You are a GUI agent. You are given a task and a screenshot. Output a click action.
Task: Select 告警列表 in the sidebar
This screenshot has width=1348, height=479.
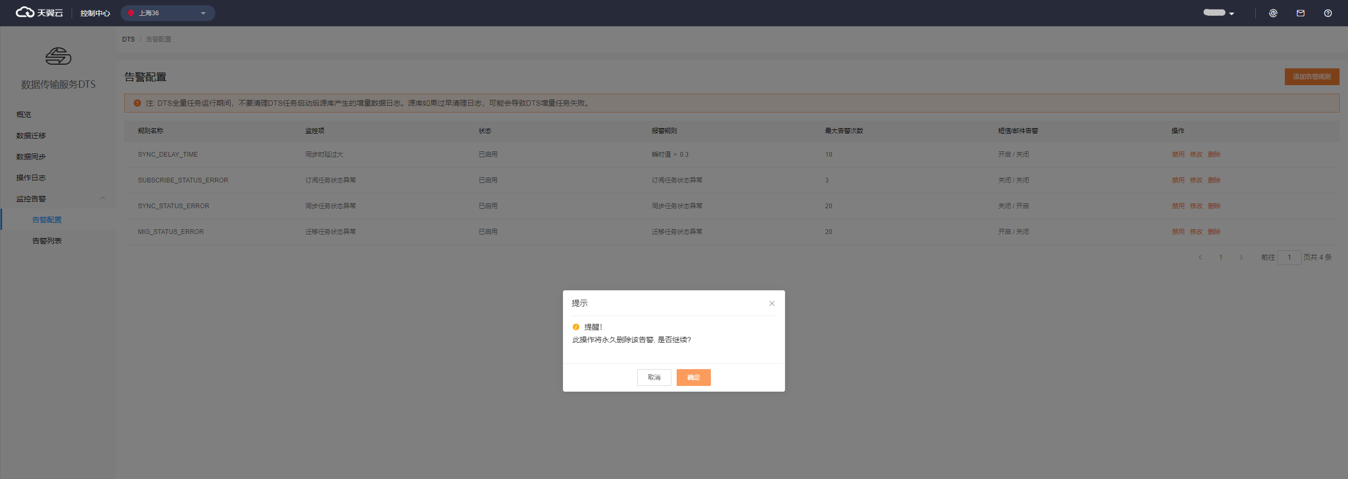[x=47, y=241]
